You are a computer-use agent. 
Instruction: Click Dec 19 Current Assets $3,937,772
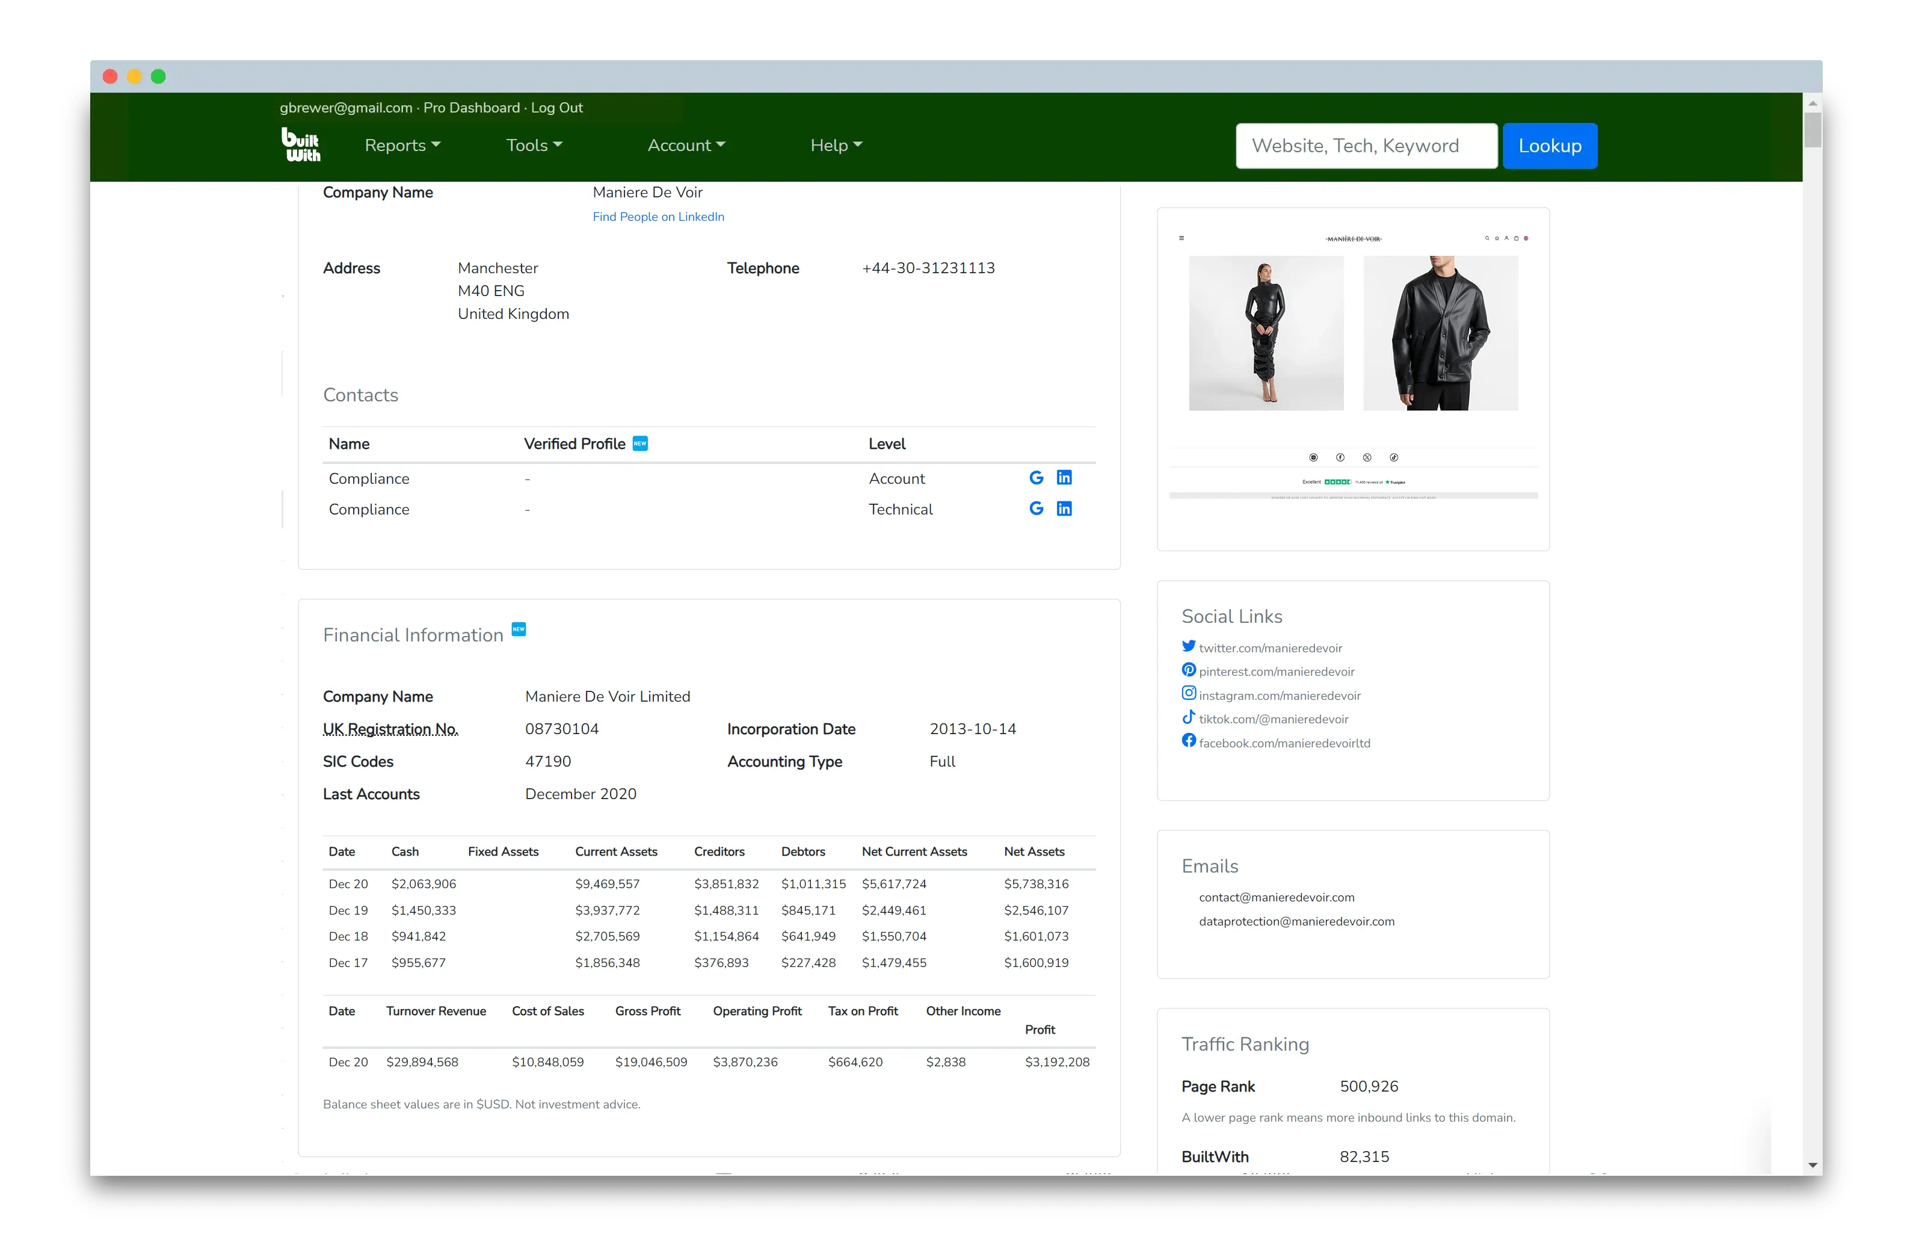pos(607,911)
